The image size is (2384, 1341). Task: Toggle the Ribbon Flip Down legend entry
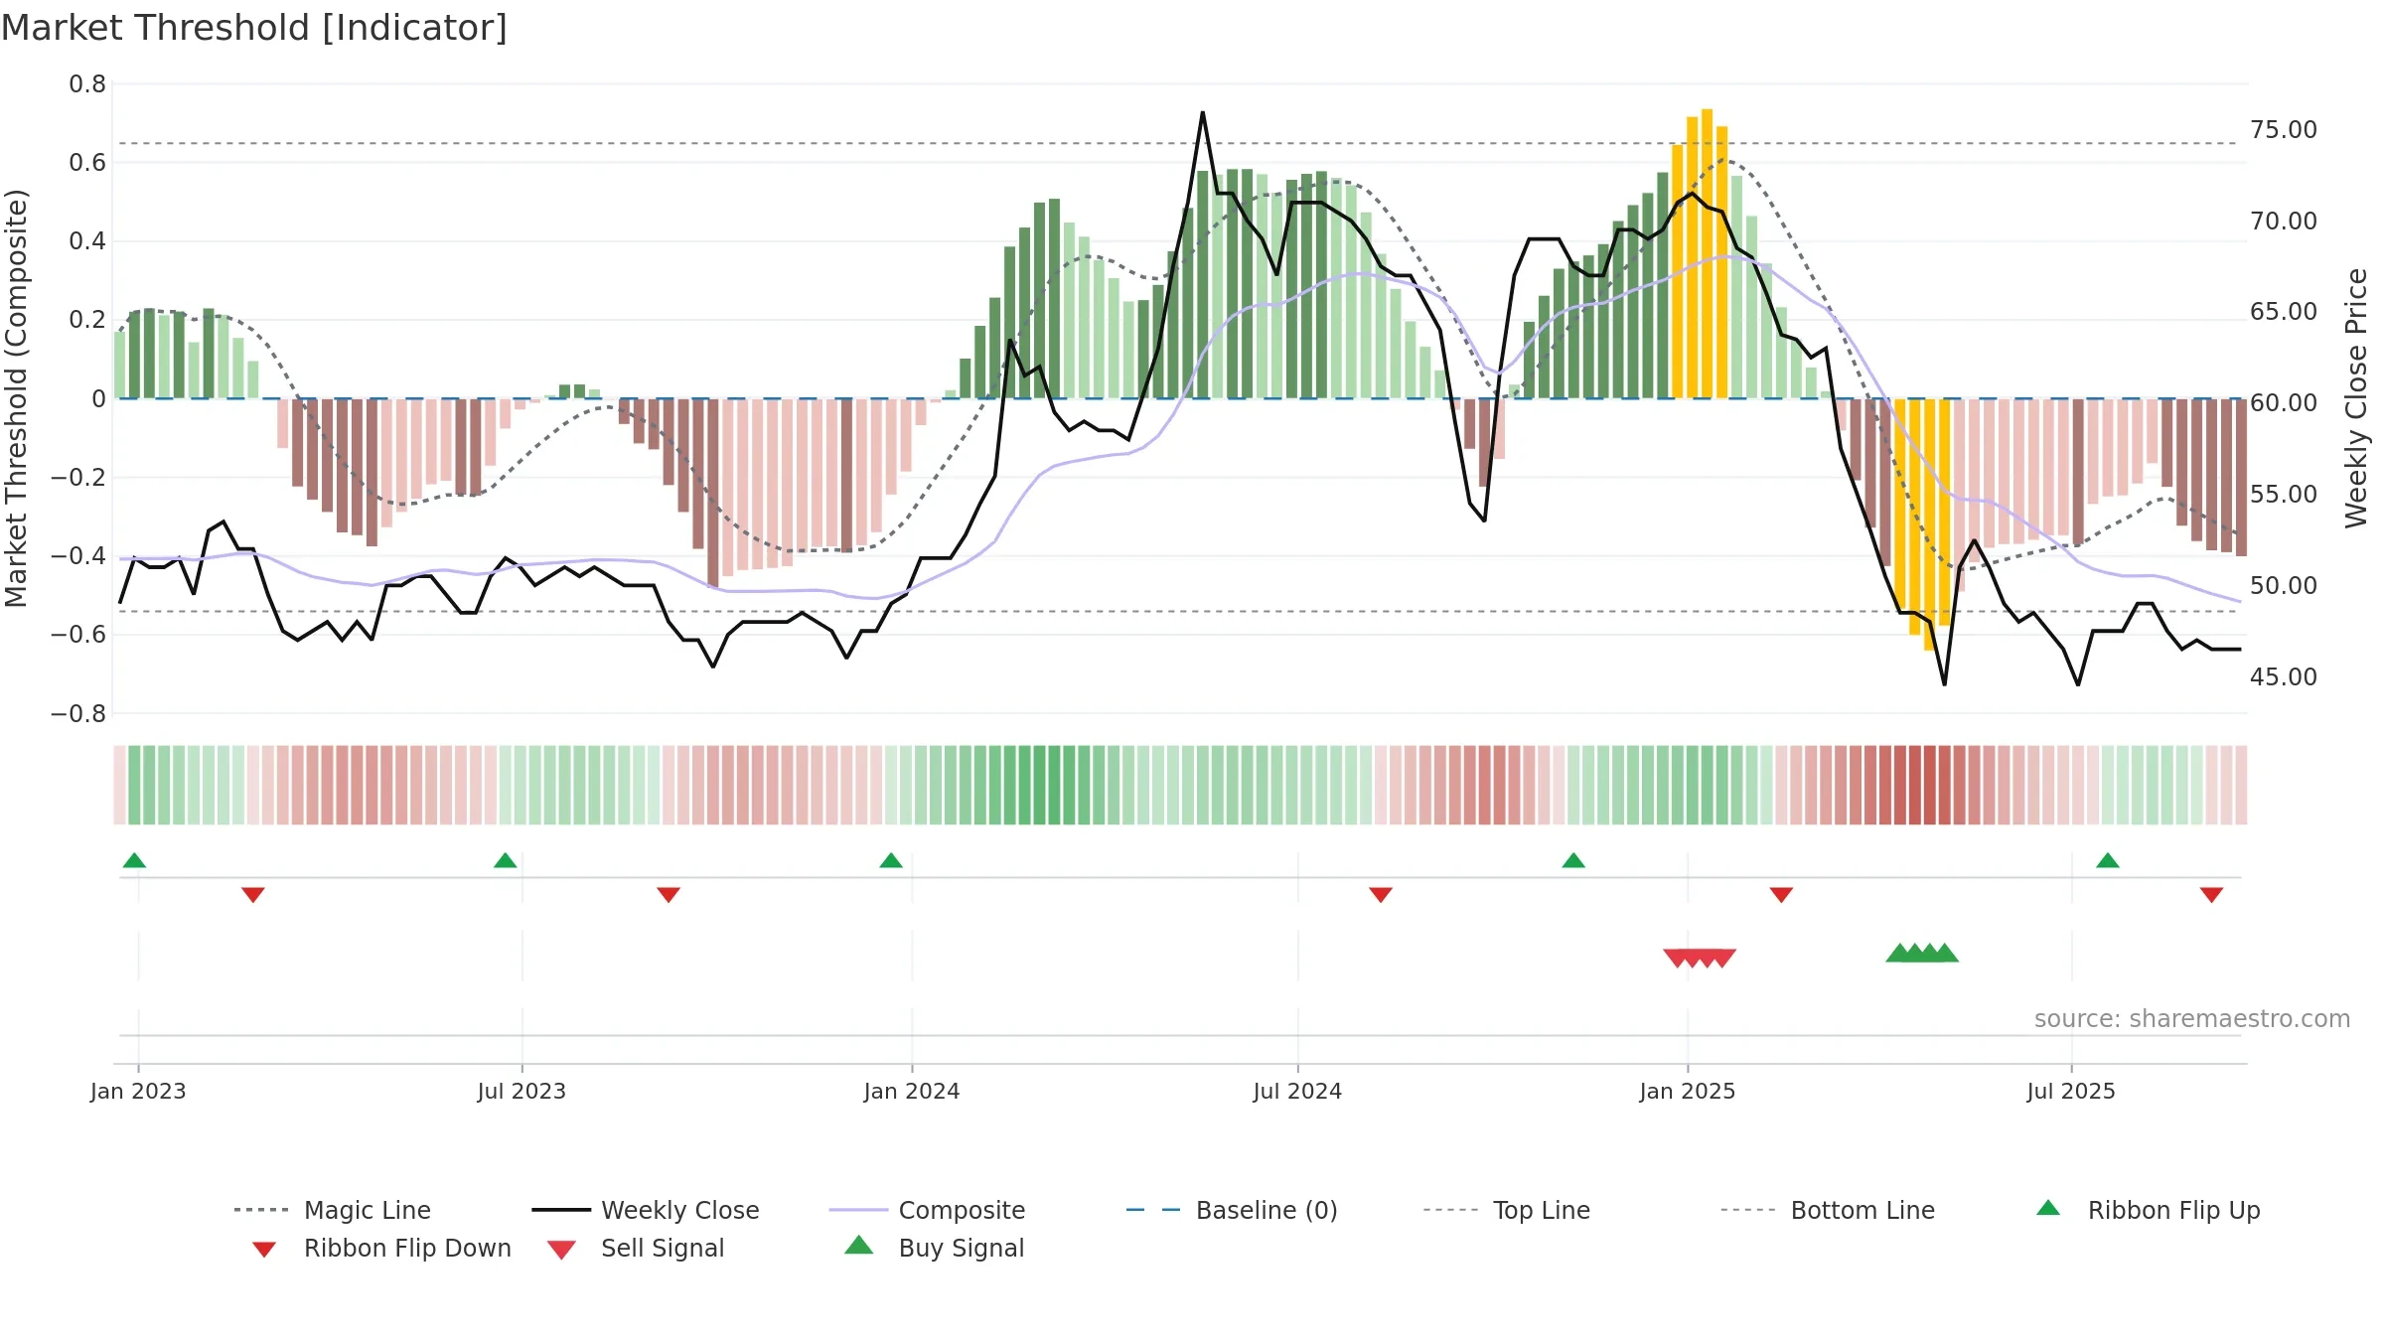coord(380,1248)
